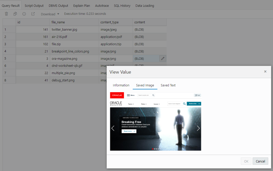Click the content column header
Viewport: 273px width, 171px height.
[150, 22]
